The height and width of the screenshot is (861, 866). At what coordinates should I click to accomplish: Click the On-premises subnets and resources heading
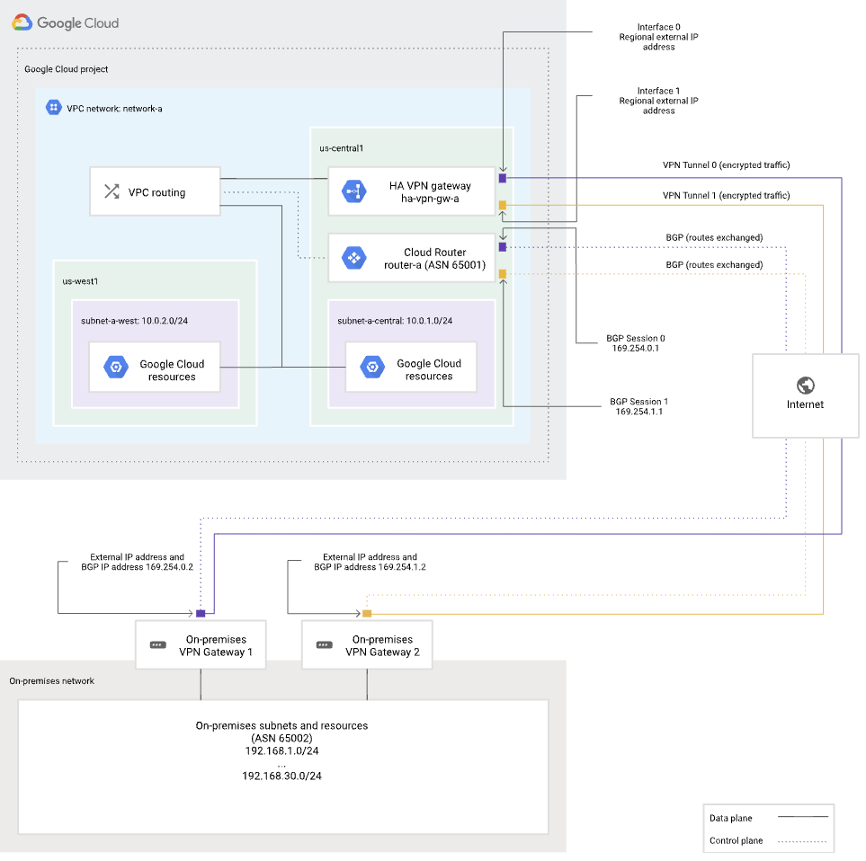[281, 726]
